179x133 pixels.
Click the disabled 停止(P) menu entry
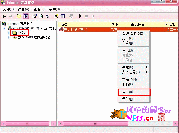pyautogui.click(x=133, y=55)
